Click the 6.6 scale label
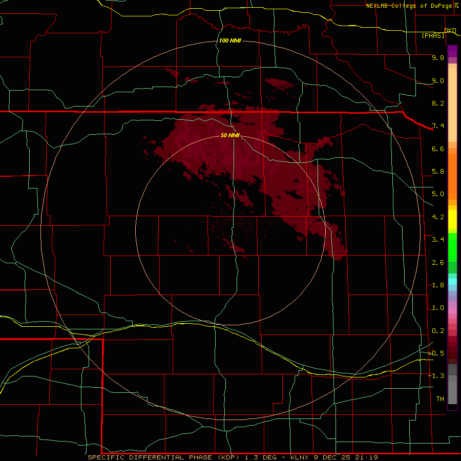The height and width of the screenshot is (461, 461). [438, 149]
